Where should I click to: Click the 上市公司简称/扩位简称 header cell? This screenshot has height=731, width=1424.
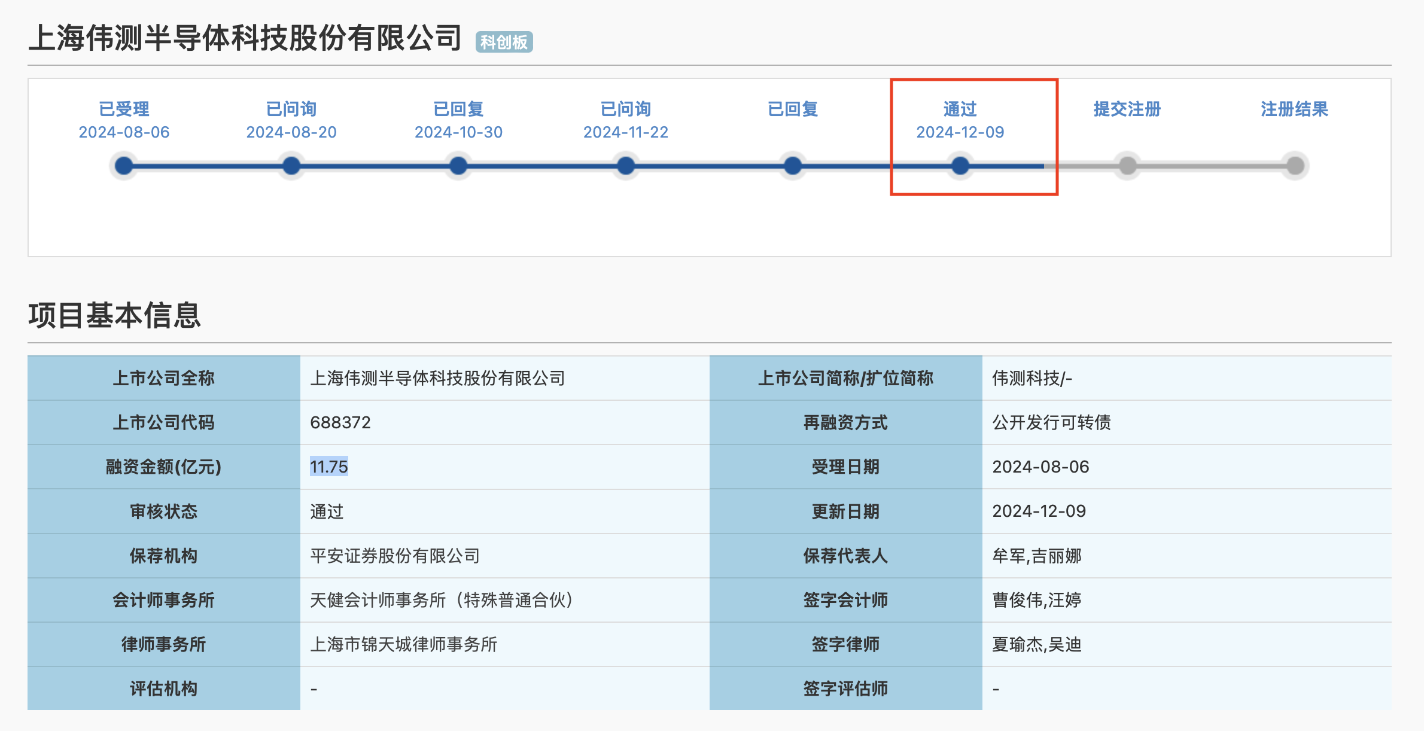pyautogui.click(x=845, y=378)
